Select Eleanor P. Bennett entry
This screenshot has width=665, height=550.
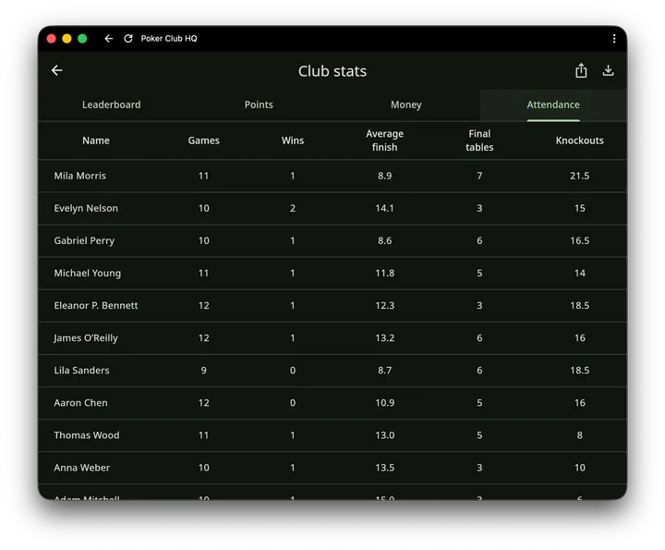pyautogui.click(x=96, y=306)
